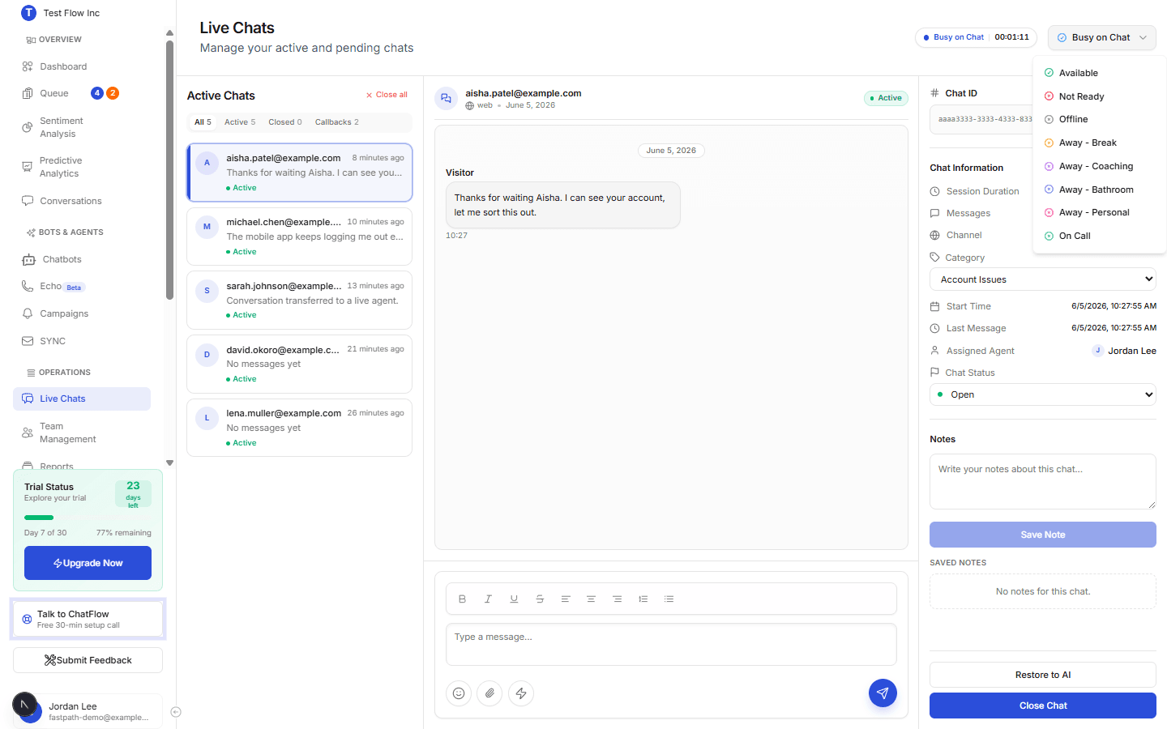Click the Upgrade Now button
The image size is (1167, 729).
pos(88,563)
